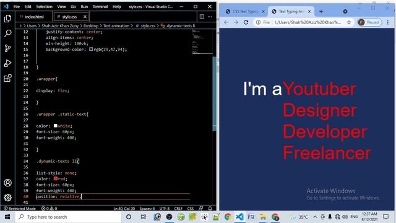This screenshot has width=396, height=223.
Task: Open the editor More Actions ellipsis
Action: tap(210, 17)
